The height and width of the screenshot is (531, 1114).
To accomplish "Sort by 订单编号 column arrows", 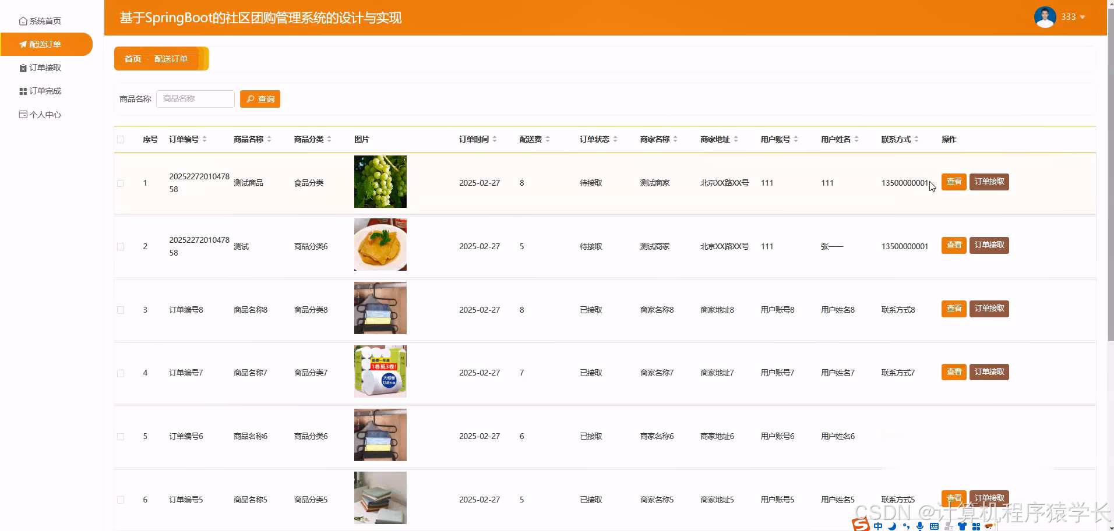I will click(x=205, y=139).
